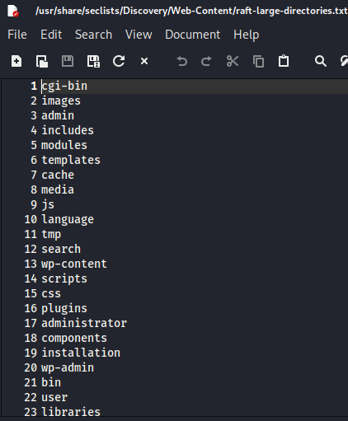Screen dimensions: 348x421
Task: Click the line 'administrator'
Action: [x=84, y=323]
